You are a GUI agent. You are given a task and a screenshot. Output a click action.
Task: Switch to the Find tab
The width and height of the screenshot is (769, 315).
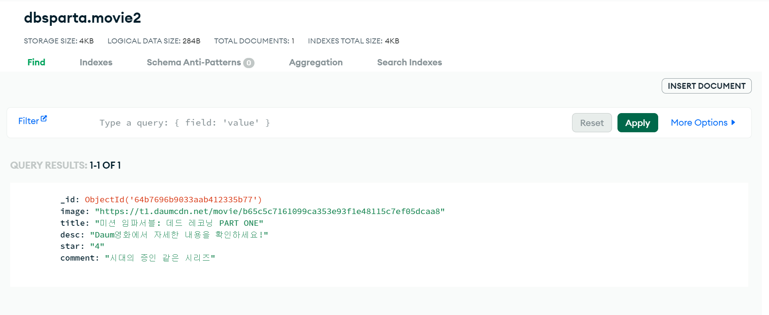tap(36, 62)
